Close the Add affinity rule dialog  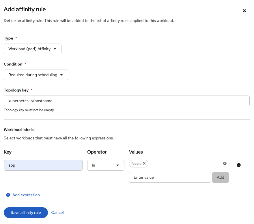[244, 11]
